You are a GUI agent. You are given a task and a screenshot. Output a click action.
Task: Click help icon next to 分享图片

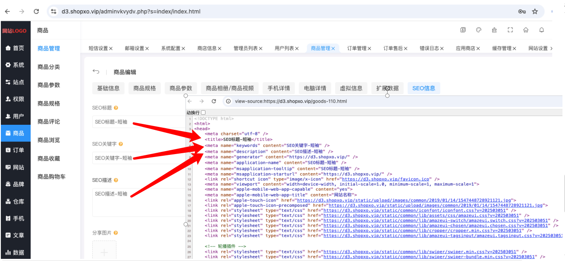(x=116, y=233)
